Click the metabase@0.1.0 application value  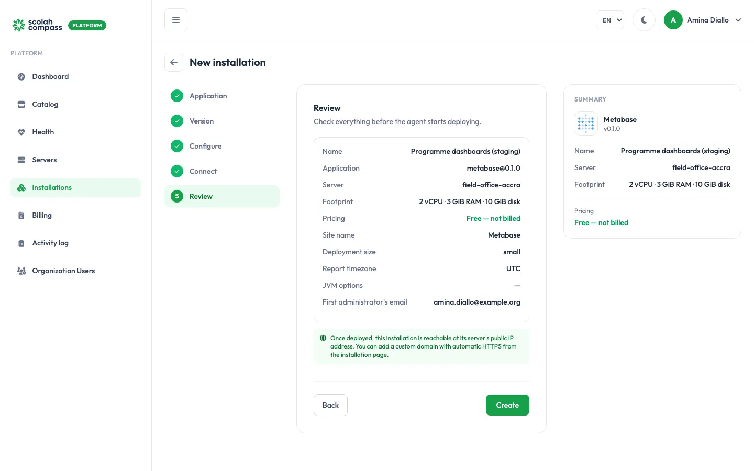[494, 168]
